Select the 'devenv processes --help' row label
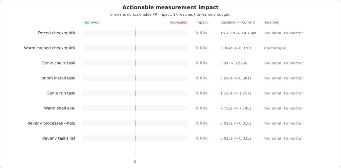Screen dimensions: 341x168 coord(51,123)
